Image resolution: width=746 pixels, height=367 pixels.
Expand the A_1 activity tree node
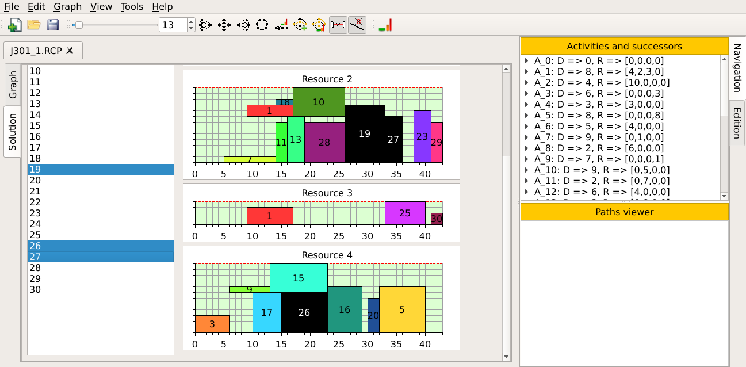pyautogui.click(x=527, y=71)
